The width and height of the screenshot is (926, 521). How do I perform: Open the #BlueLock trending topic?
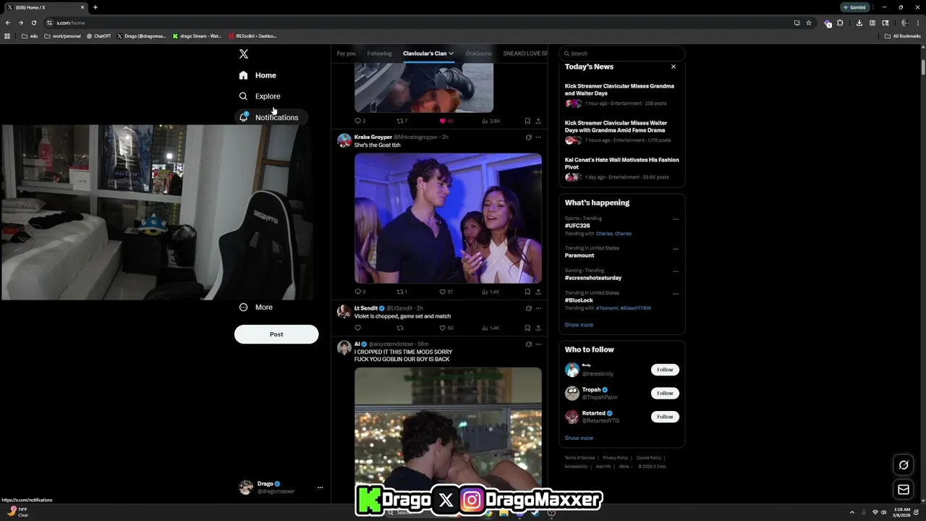(x=579, y=300)
